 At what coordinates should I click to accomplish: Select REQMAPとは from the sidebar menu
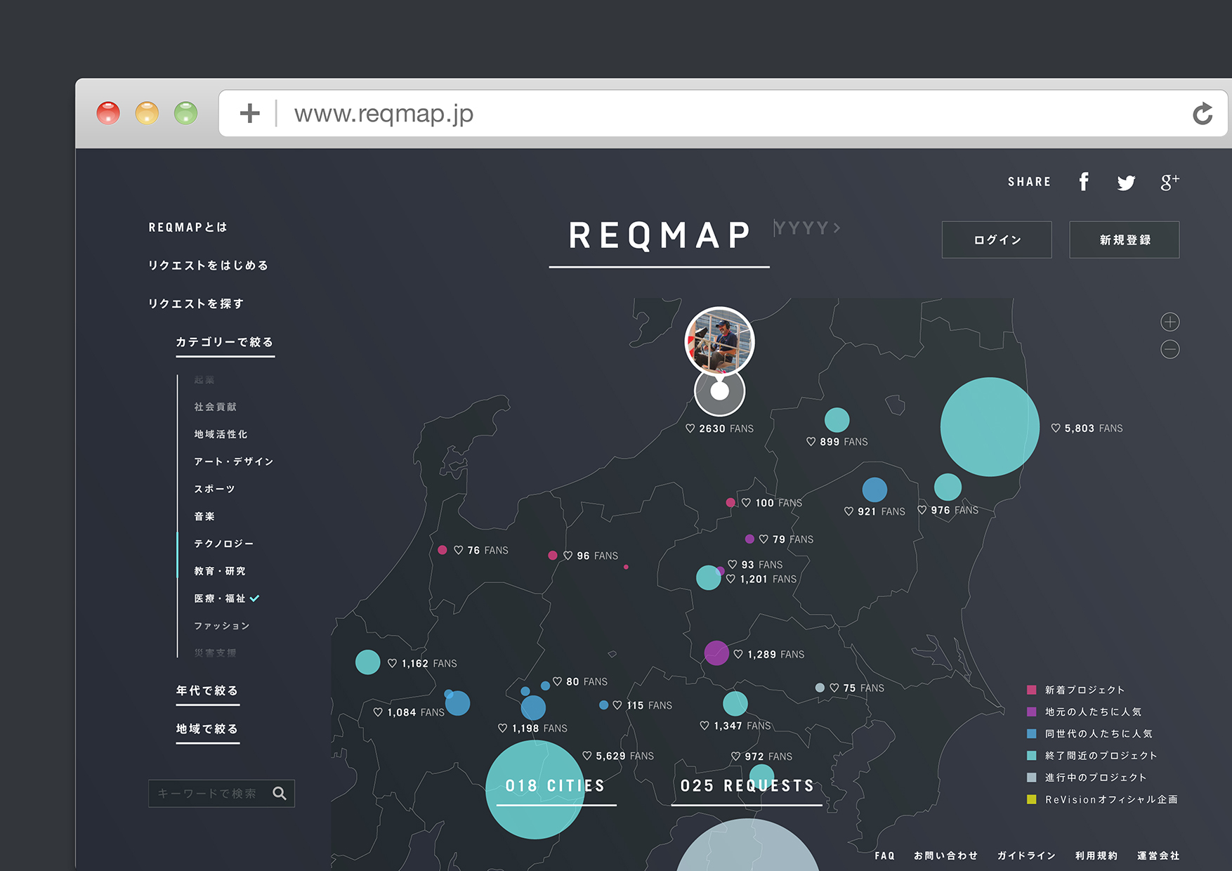(x=188, y=226)
